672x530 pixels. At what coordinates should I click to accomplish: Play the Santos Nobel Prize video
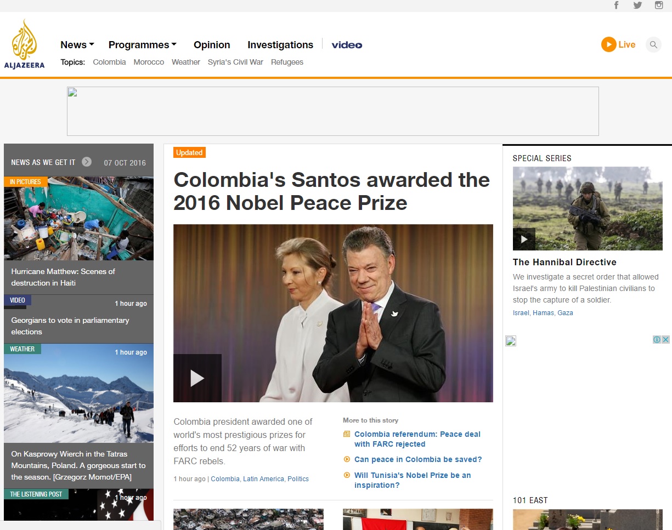[x=197, y=378]
